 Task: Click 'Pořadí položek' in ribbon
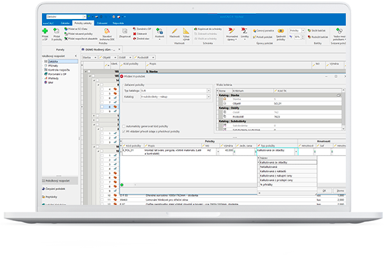[262, 37]
